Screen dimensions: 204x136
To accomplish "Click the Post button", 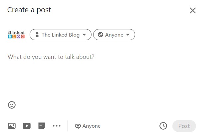I will click(x=184, y=126).
